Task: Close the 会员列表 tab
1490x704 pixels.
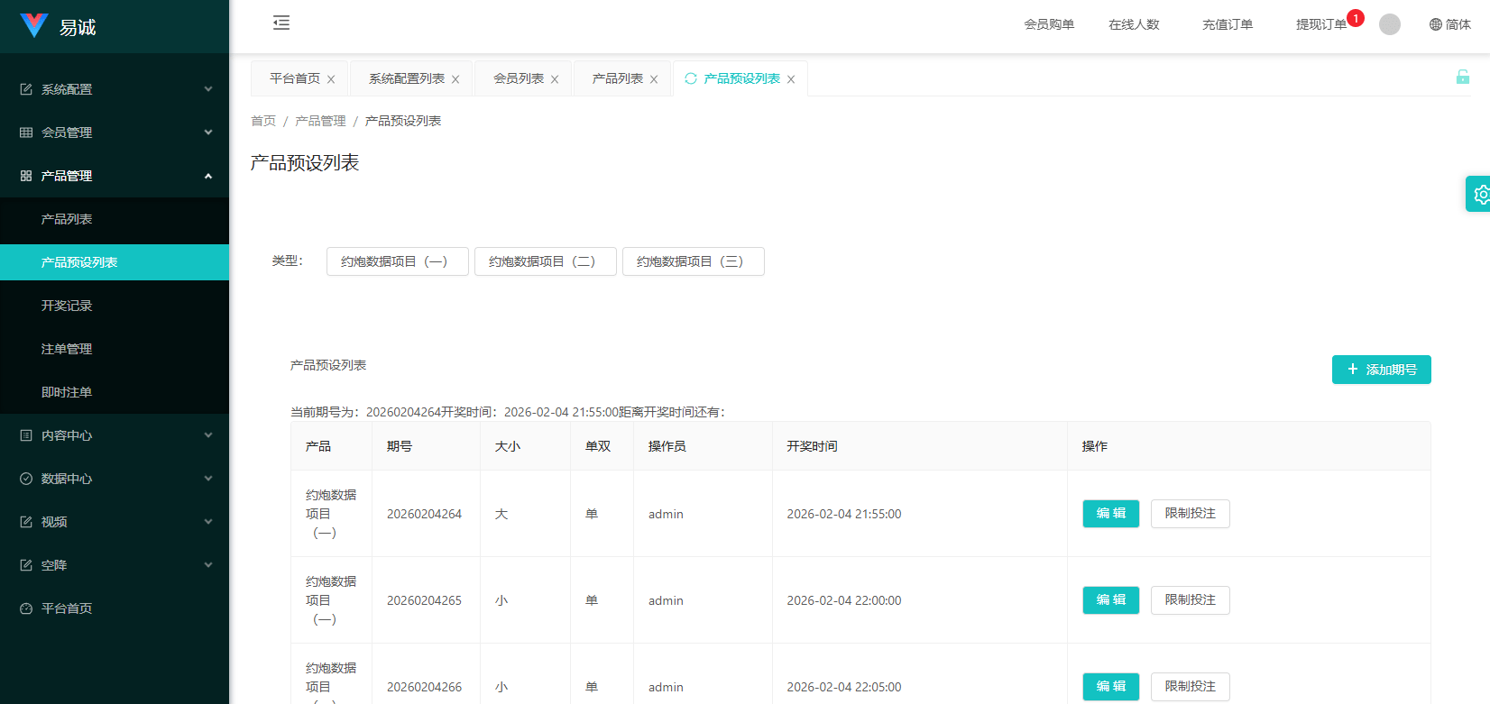Action: [x=555, y=79]
